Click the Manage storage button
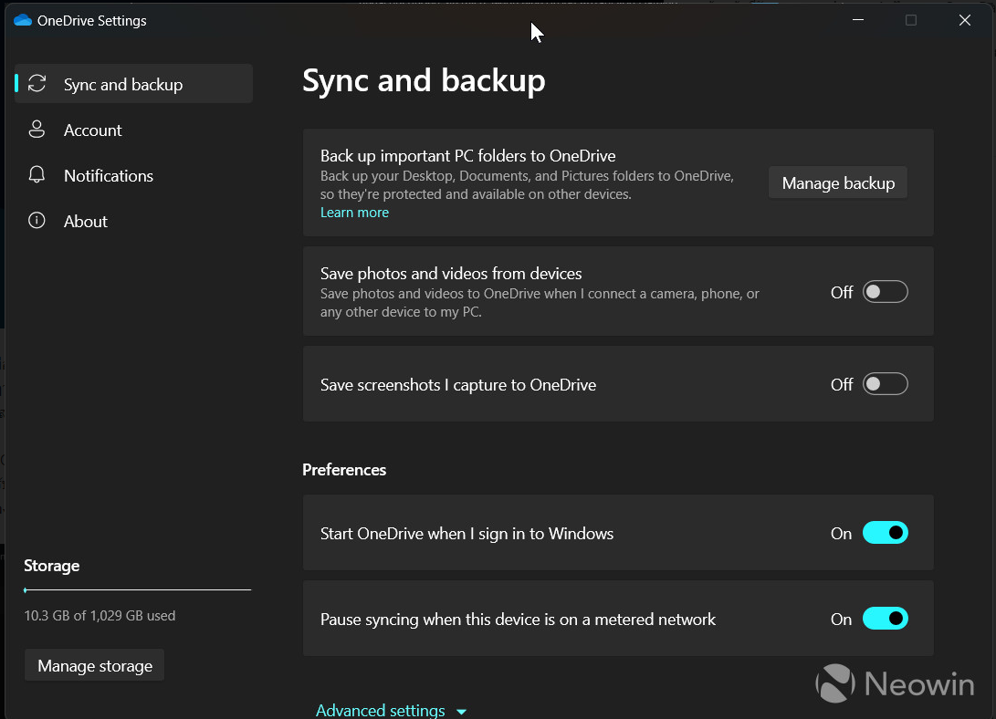The image size is (996, 719). pos(95,665)
